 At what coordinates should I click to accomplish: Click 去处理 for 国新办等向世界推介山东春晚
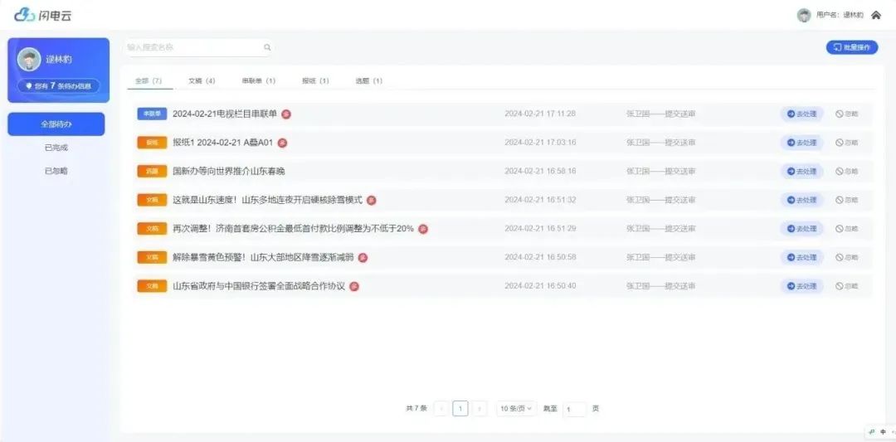[x=802, y=172]
